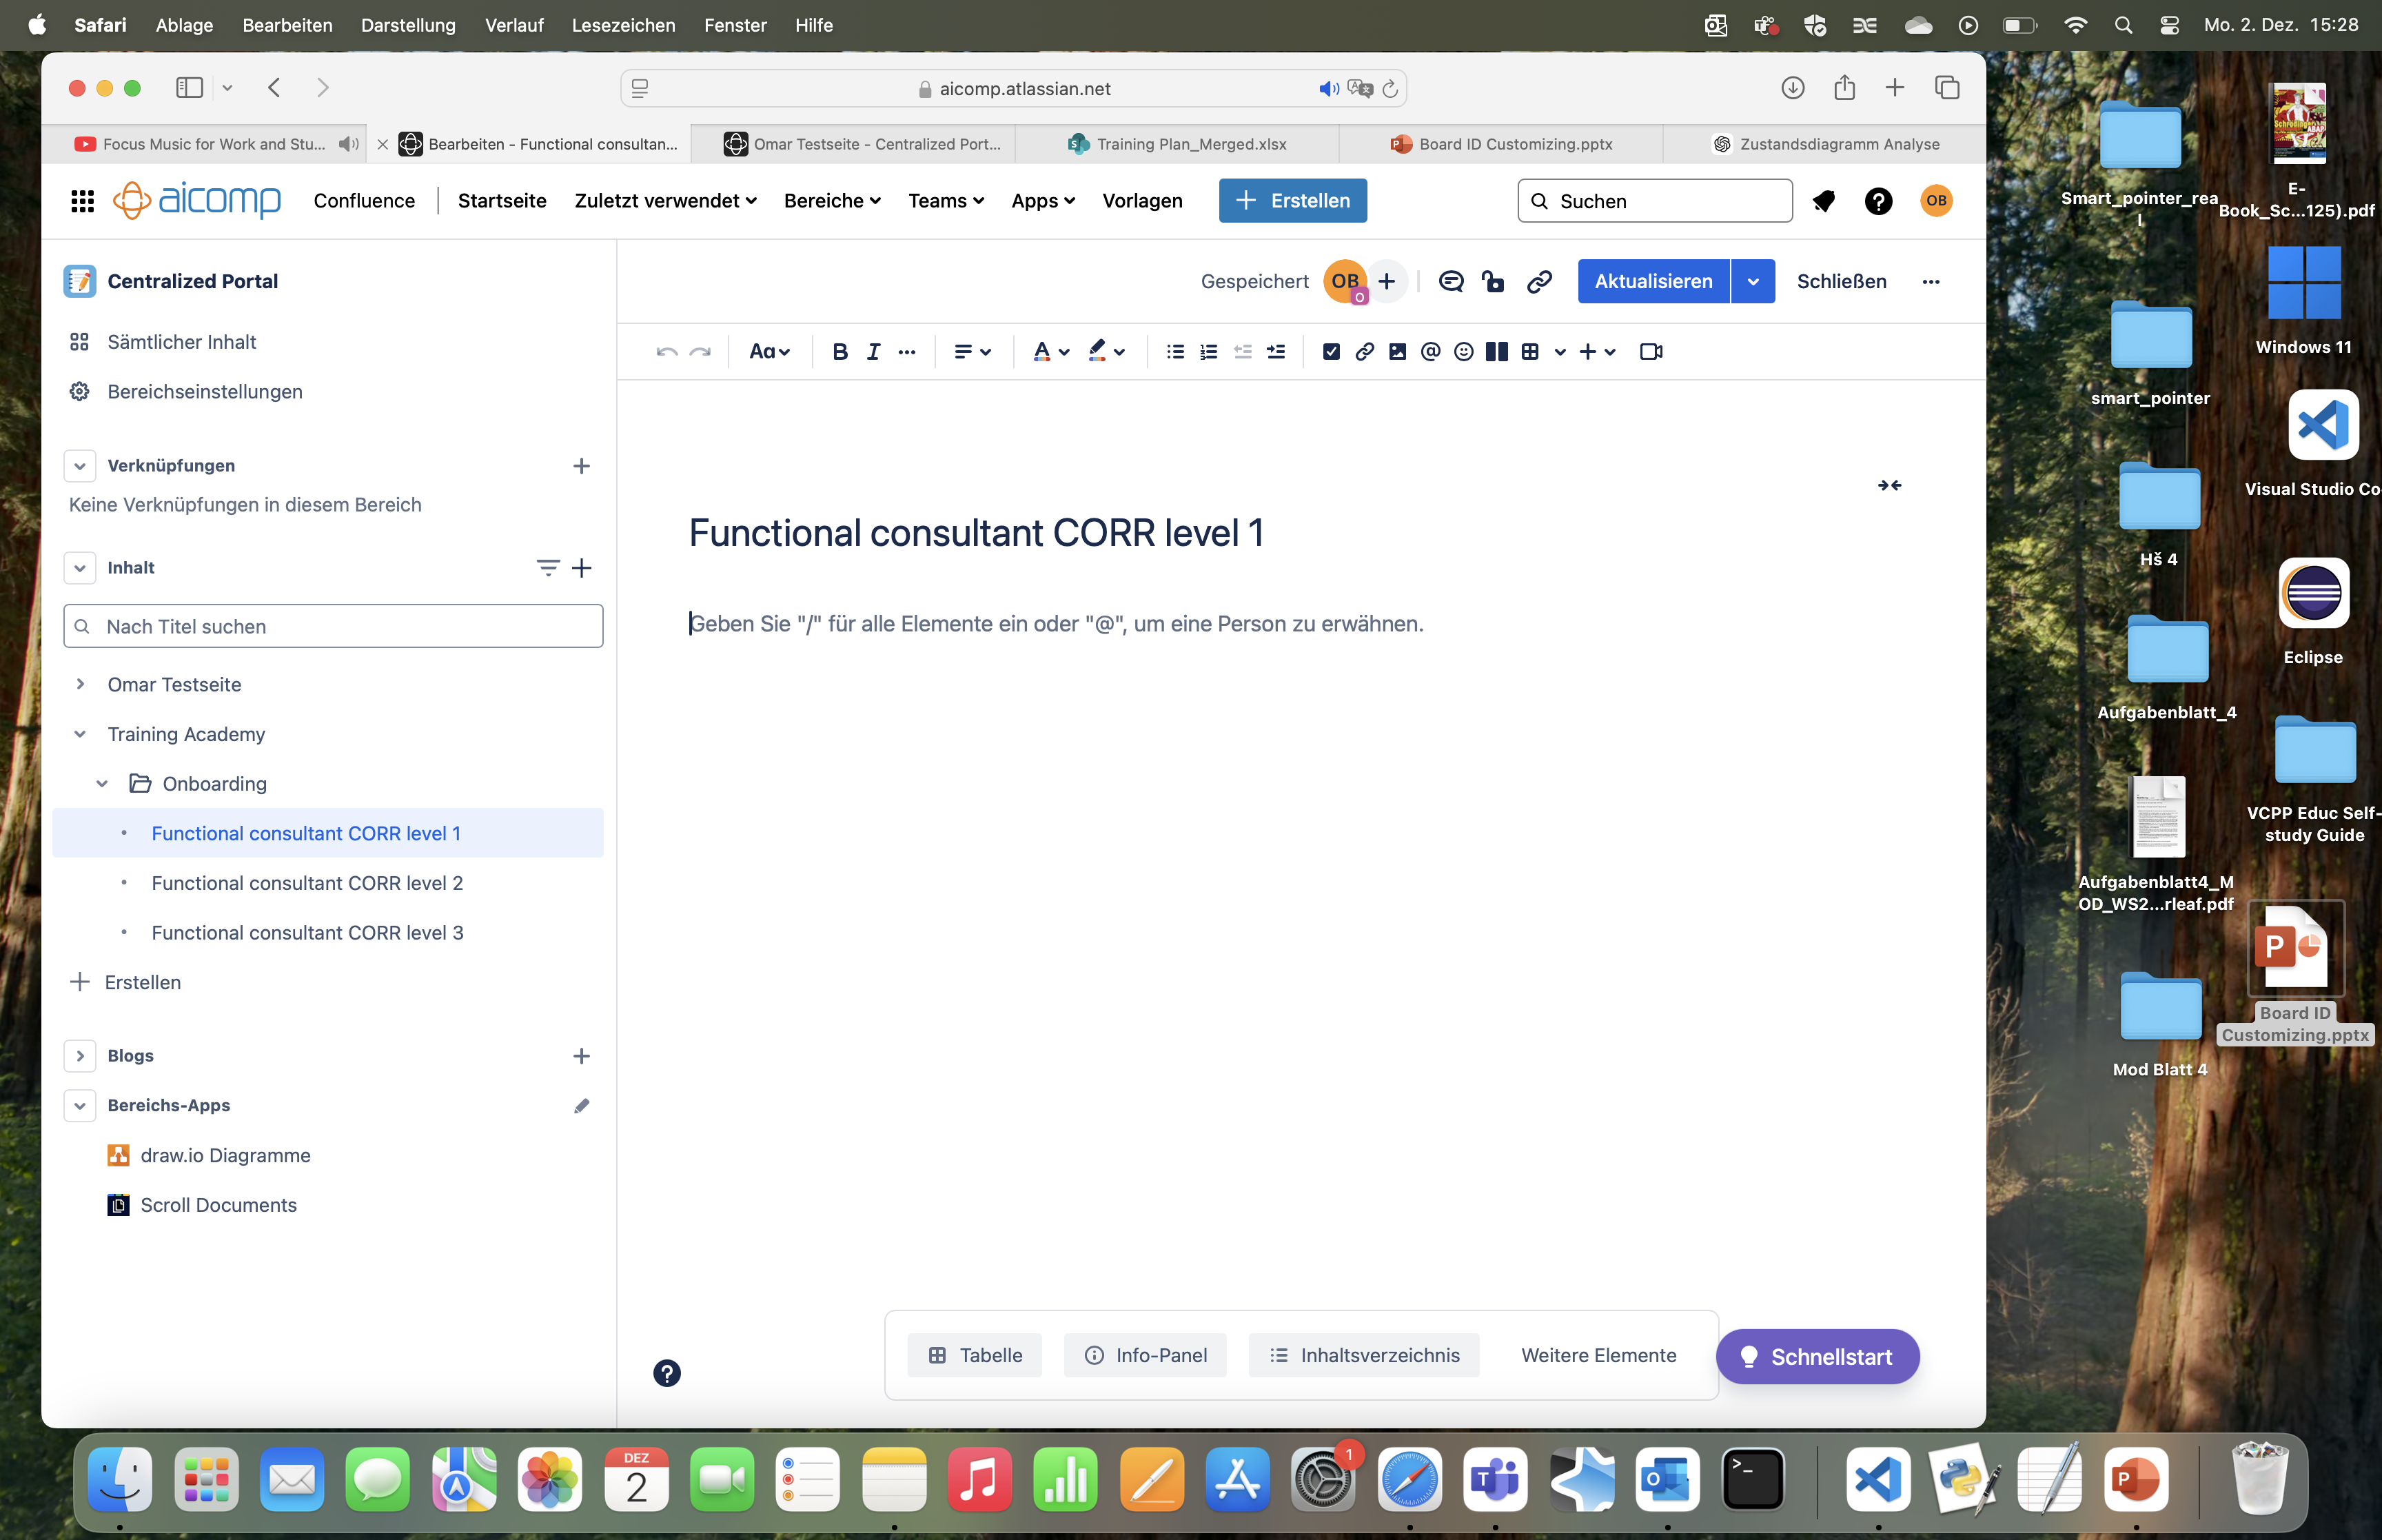Screen dimensions: 2382x1540
Task: Open Confluence notifications bell
Action: click(1823, 201)
